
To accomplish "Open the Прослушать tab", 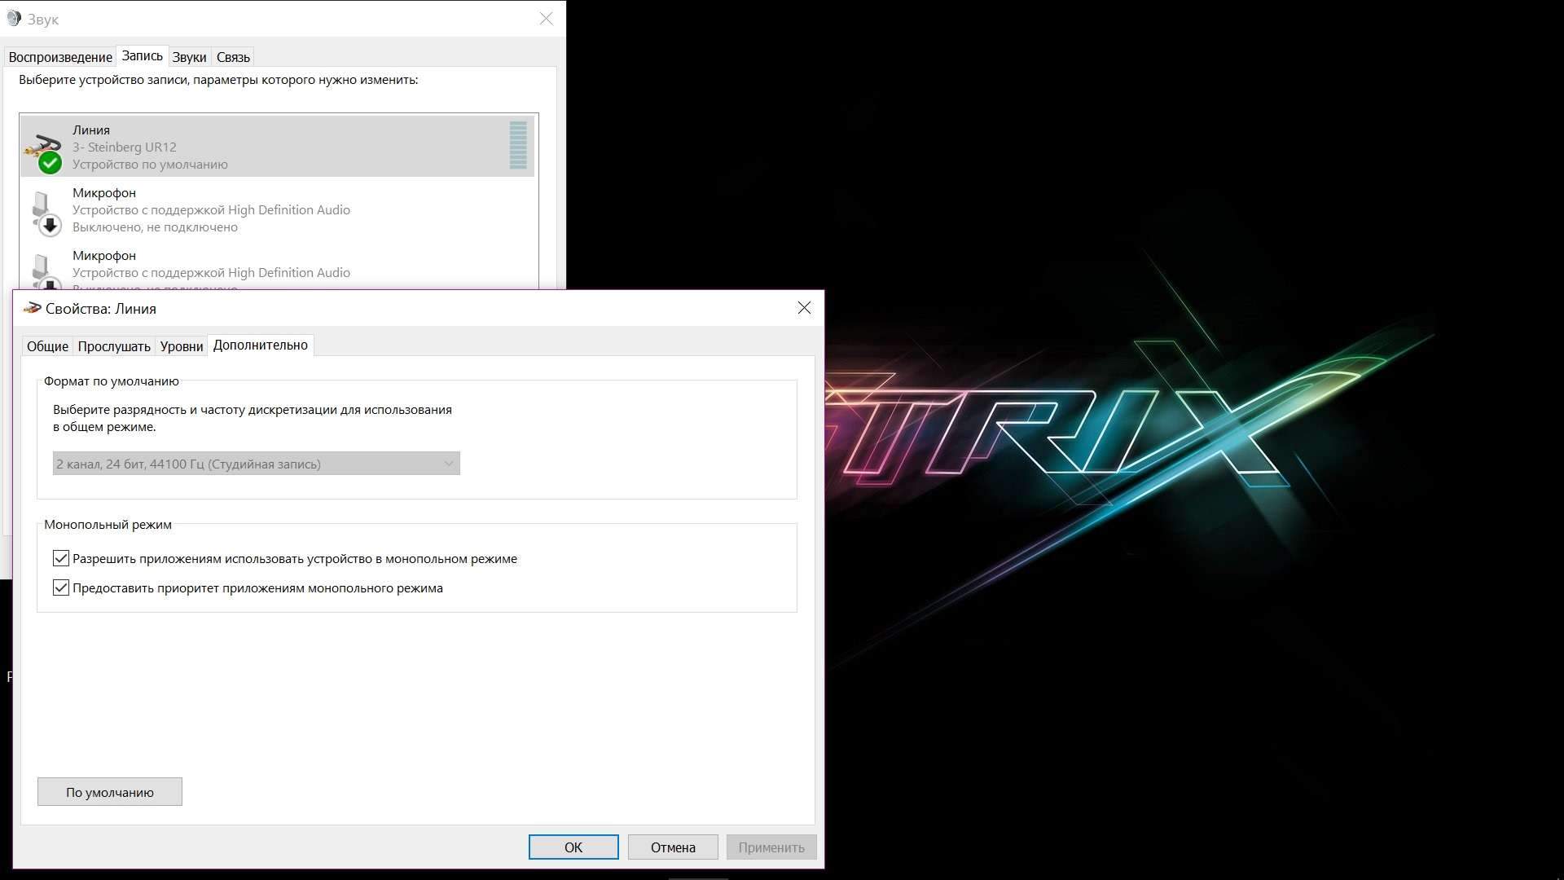I will [114, 346].
